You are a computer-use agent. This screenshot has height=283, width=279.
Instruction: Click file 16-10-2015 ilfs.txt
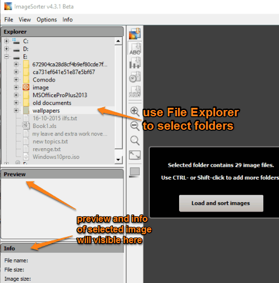point(55,118)
